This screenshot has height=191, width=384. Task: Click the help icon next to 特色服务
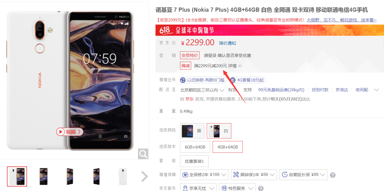(x=261, y=188)
